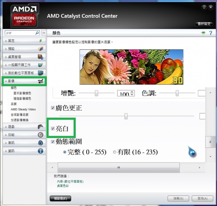Click the horizontal scrollbar thumb
Screen dimensions: 217x206
[119, 167]
